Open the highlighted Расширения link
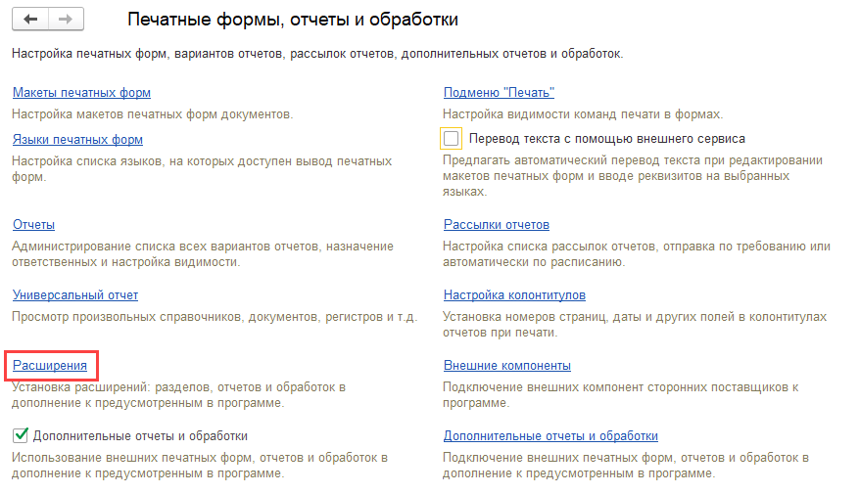 (x=50, y=366)
